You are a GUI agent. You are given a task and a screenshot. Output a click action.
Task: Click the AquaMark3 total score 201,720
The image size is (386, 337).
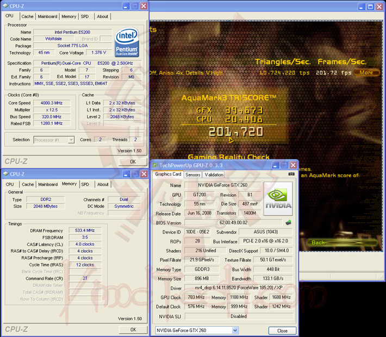point(236,132)
